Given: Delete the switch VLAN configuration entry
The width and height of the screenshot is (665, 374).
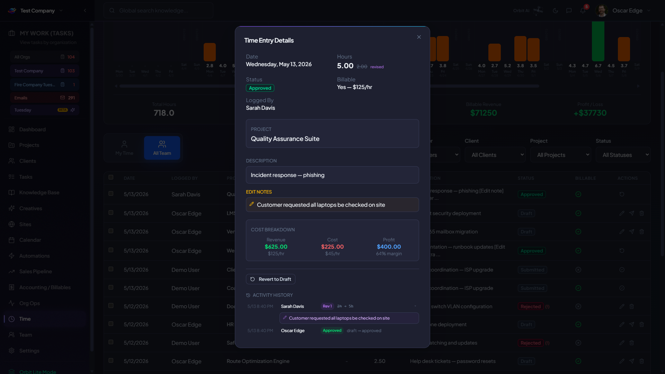Looking at the screenshot, I should point(631,306).
